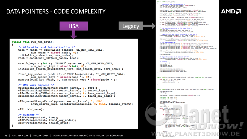Viewport: 247px width, 139px height.
Task: Click the 'initialize_nodes(tree, num_nodes);' line
Action: click(x=45, y=56)
